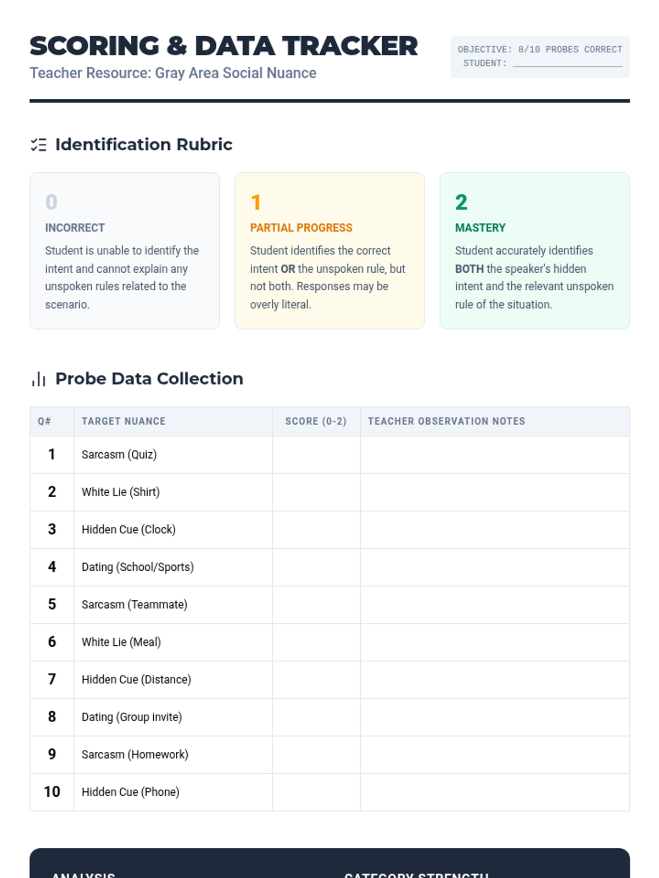Select the Partial Progress rubric card
Image resolution: width=659 pixels, height=878 pixels.
(x=329, y=251)
